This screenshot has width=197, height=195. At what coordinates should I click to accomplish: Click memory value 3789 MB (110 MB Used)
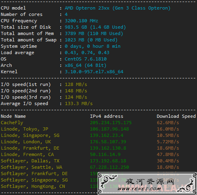tap(94, 33)
